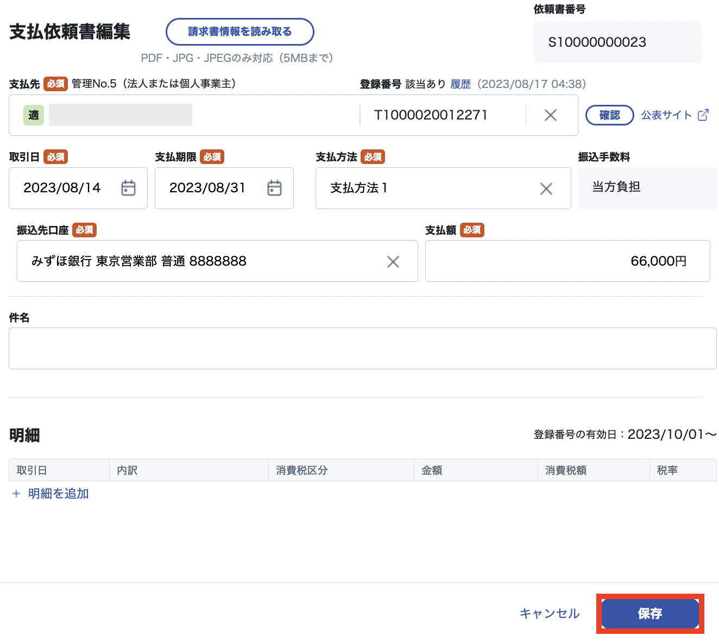Click the + icon to add 明細
The width and height of the screenshot is (719, 642).
tap(16, 494)
